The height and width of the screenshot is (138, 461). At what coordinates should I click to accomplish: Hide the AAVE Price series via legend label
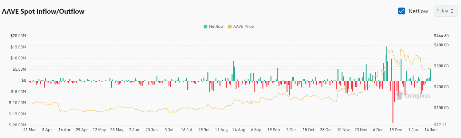(x=243, y=26)
